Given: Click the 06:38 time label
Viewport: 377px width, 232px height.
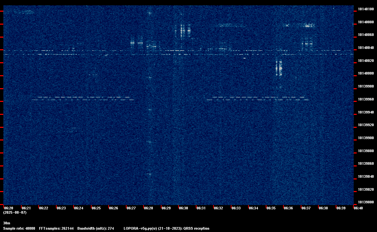Looking at the screenshot, I should pyautogui.click(x=323, y=208).
